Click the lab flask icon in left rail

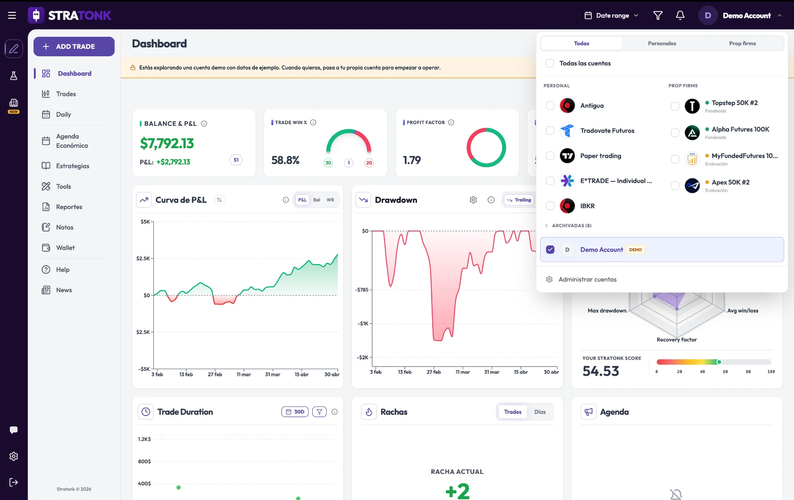14,76
